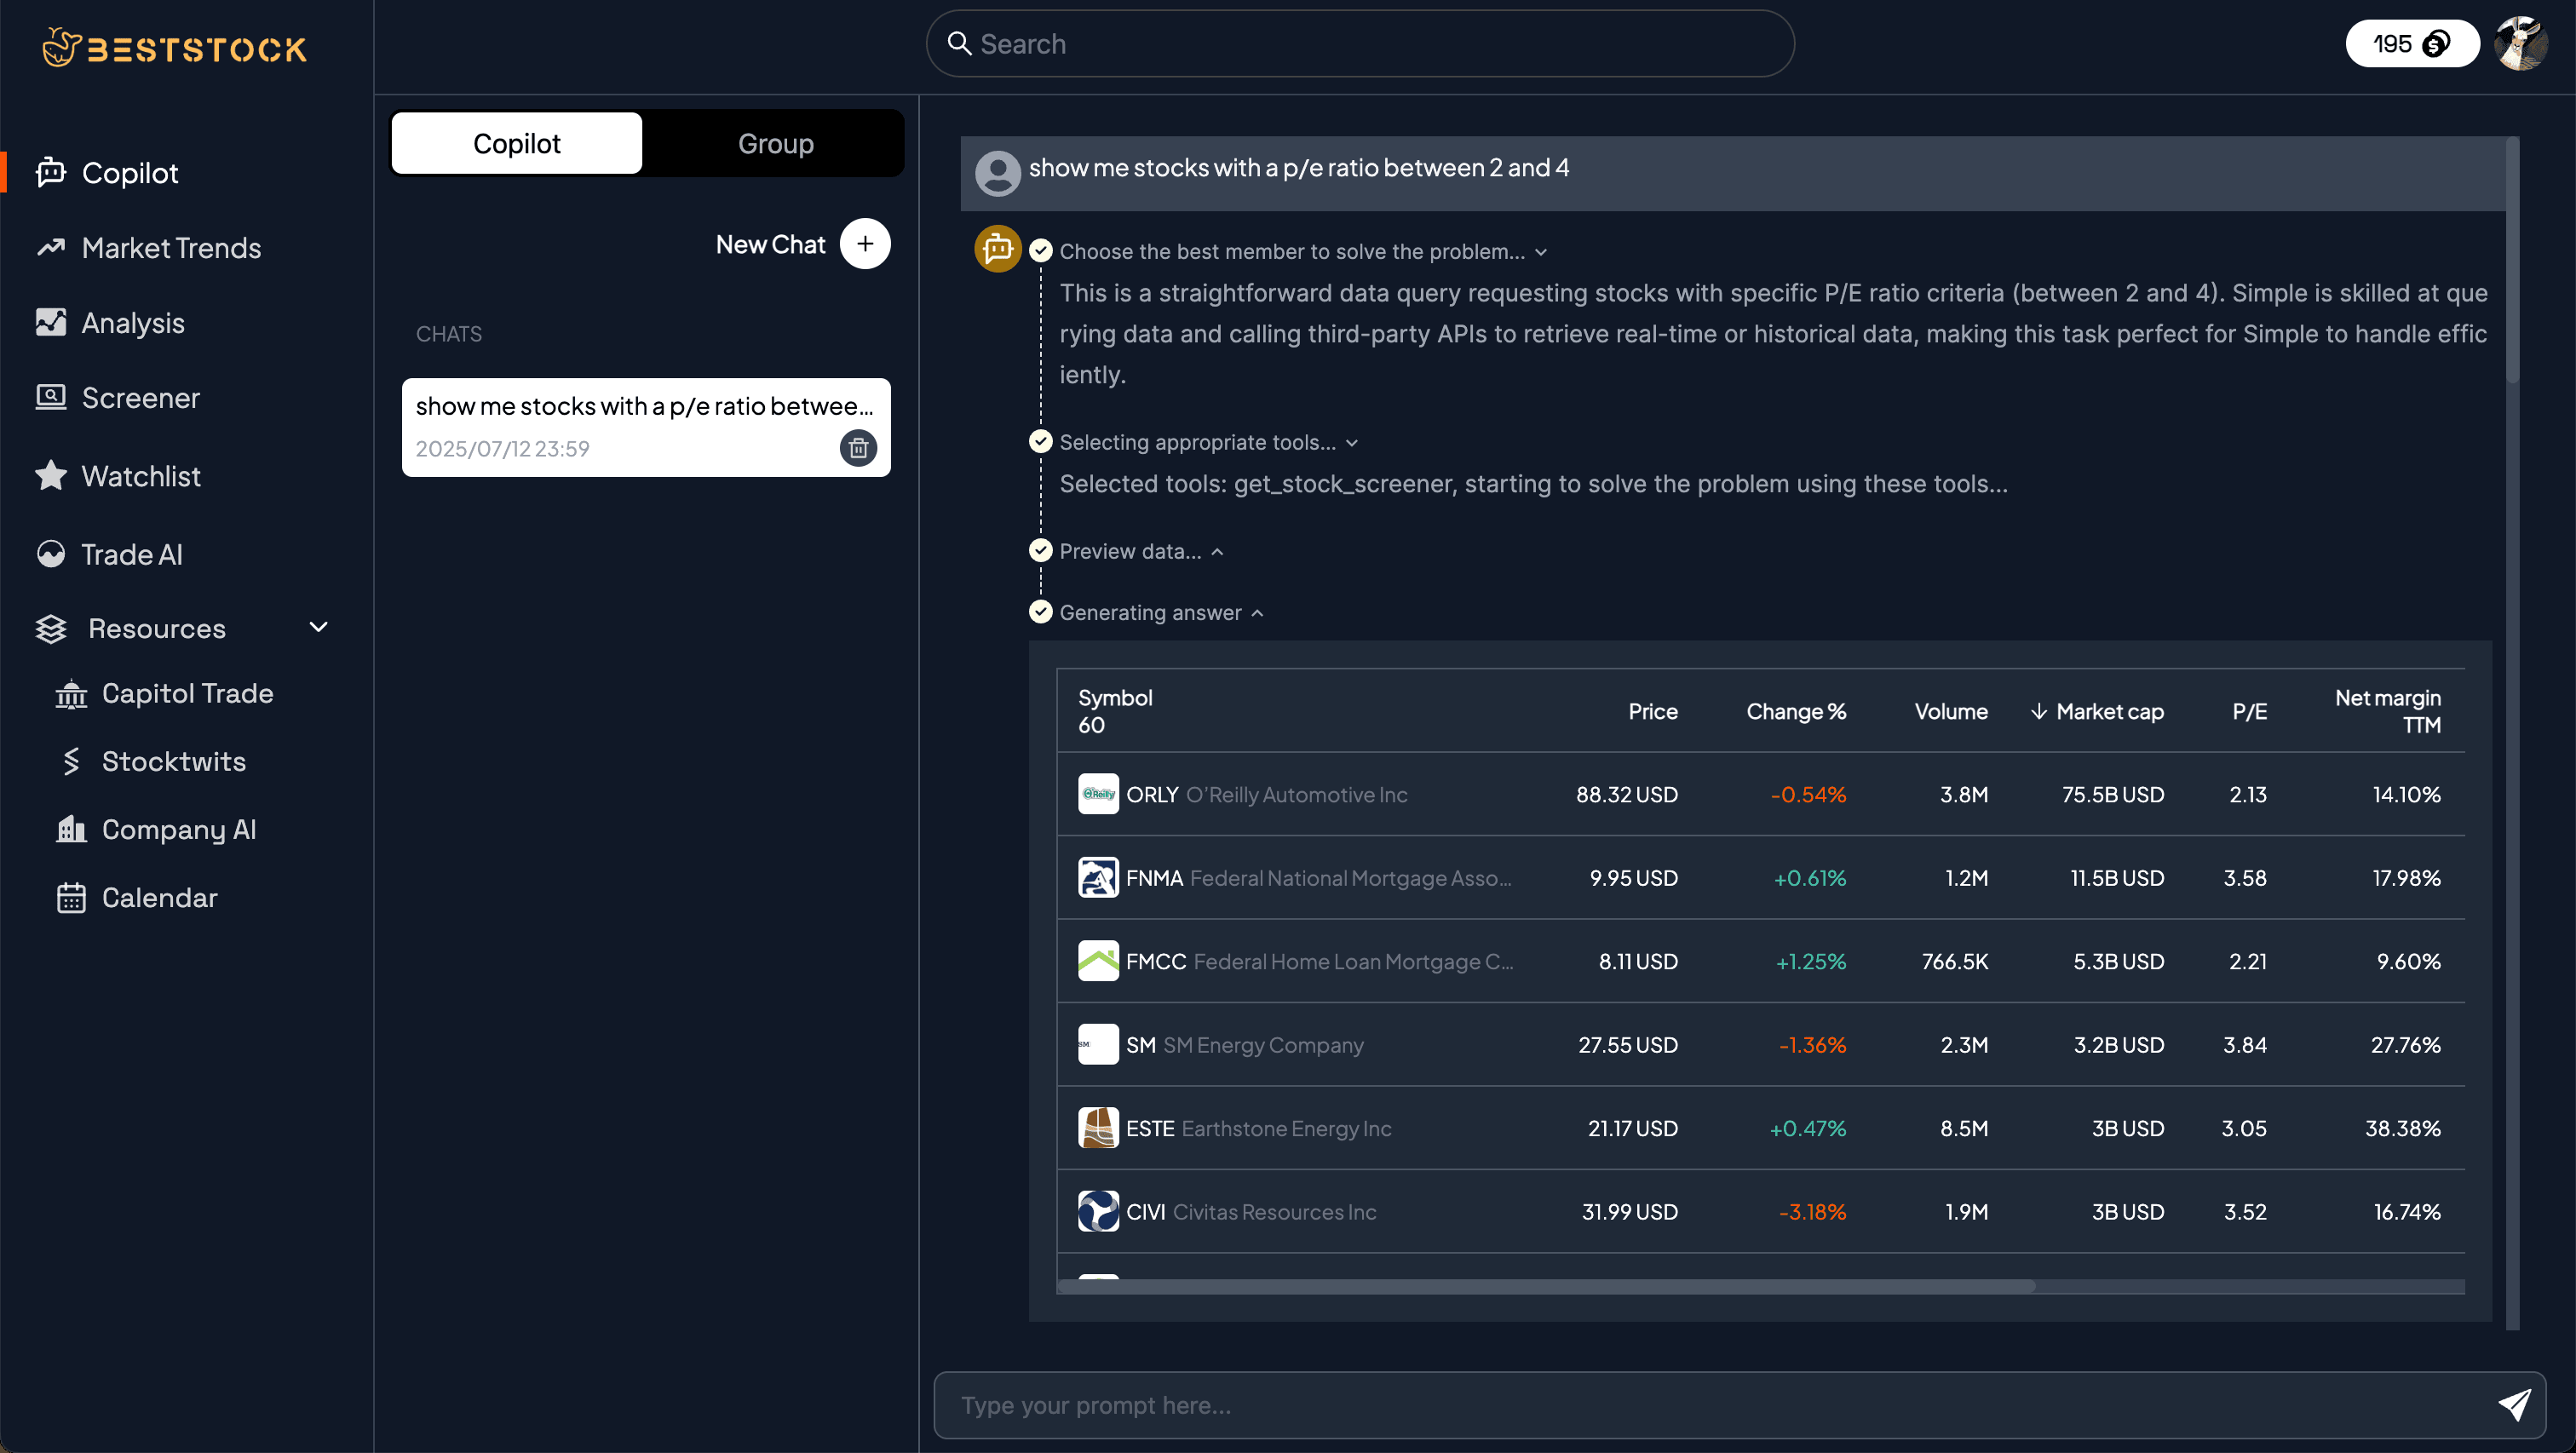
Task: Switch to the Copilot tab
Action: [516, 142]
